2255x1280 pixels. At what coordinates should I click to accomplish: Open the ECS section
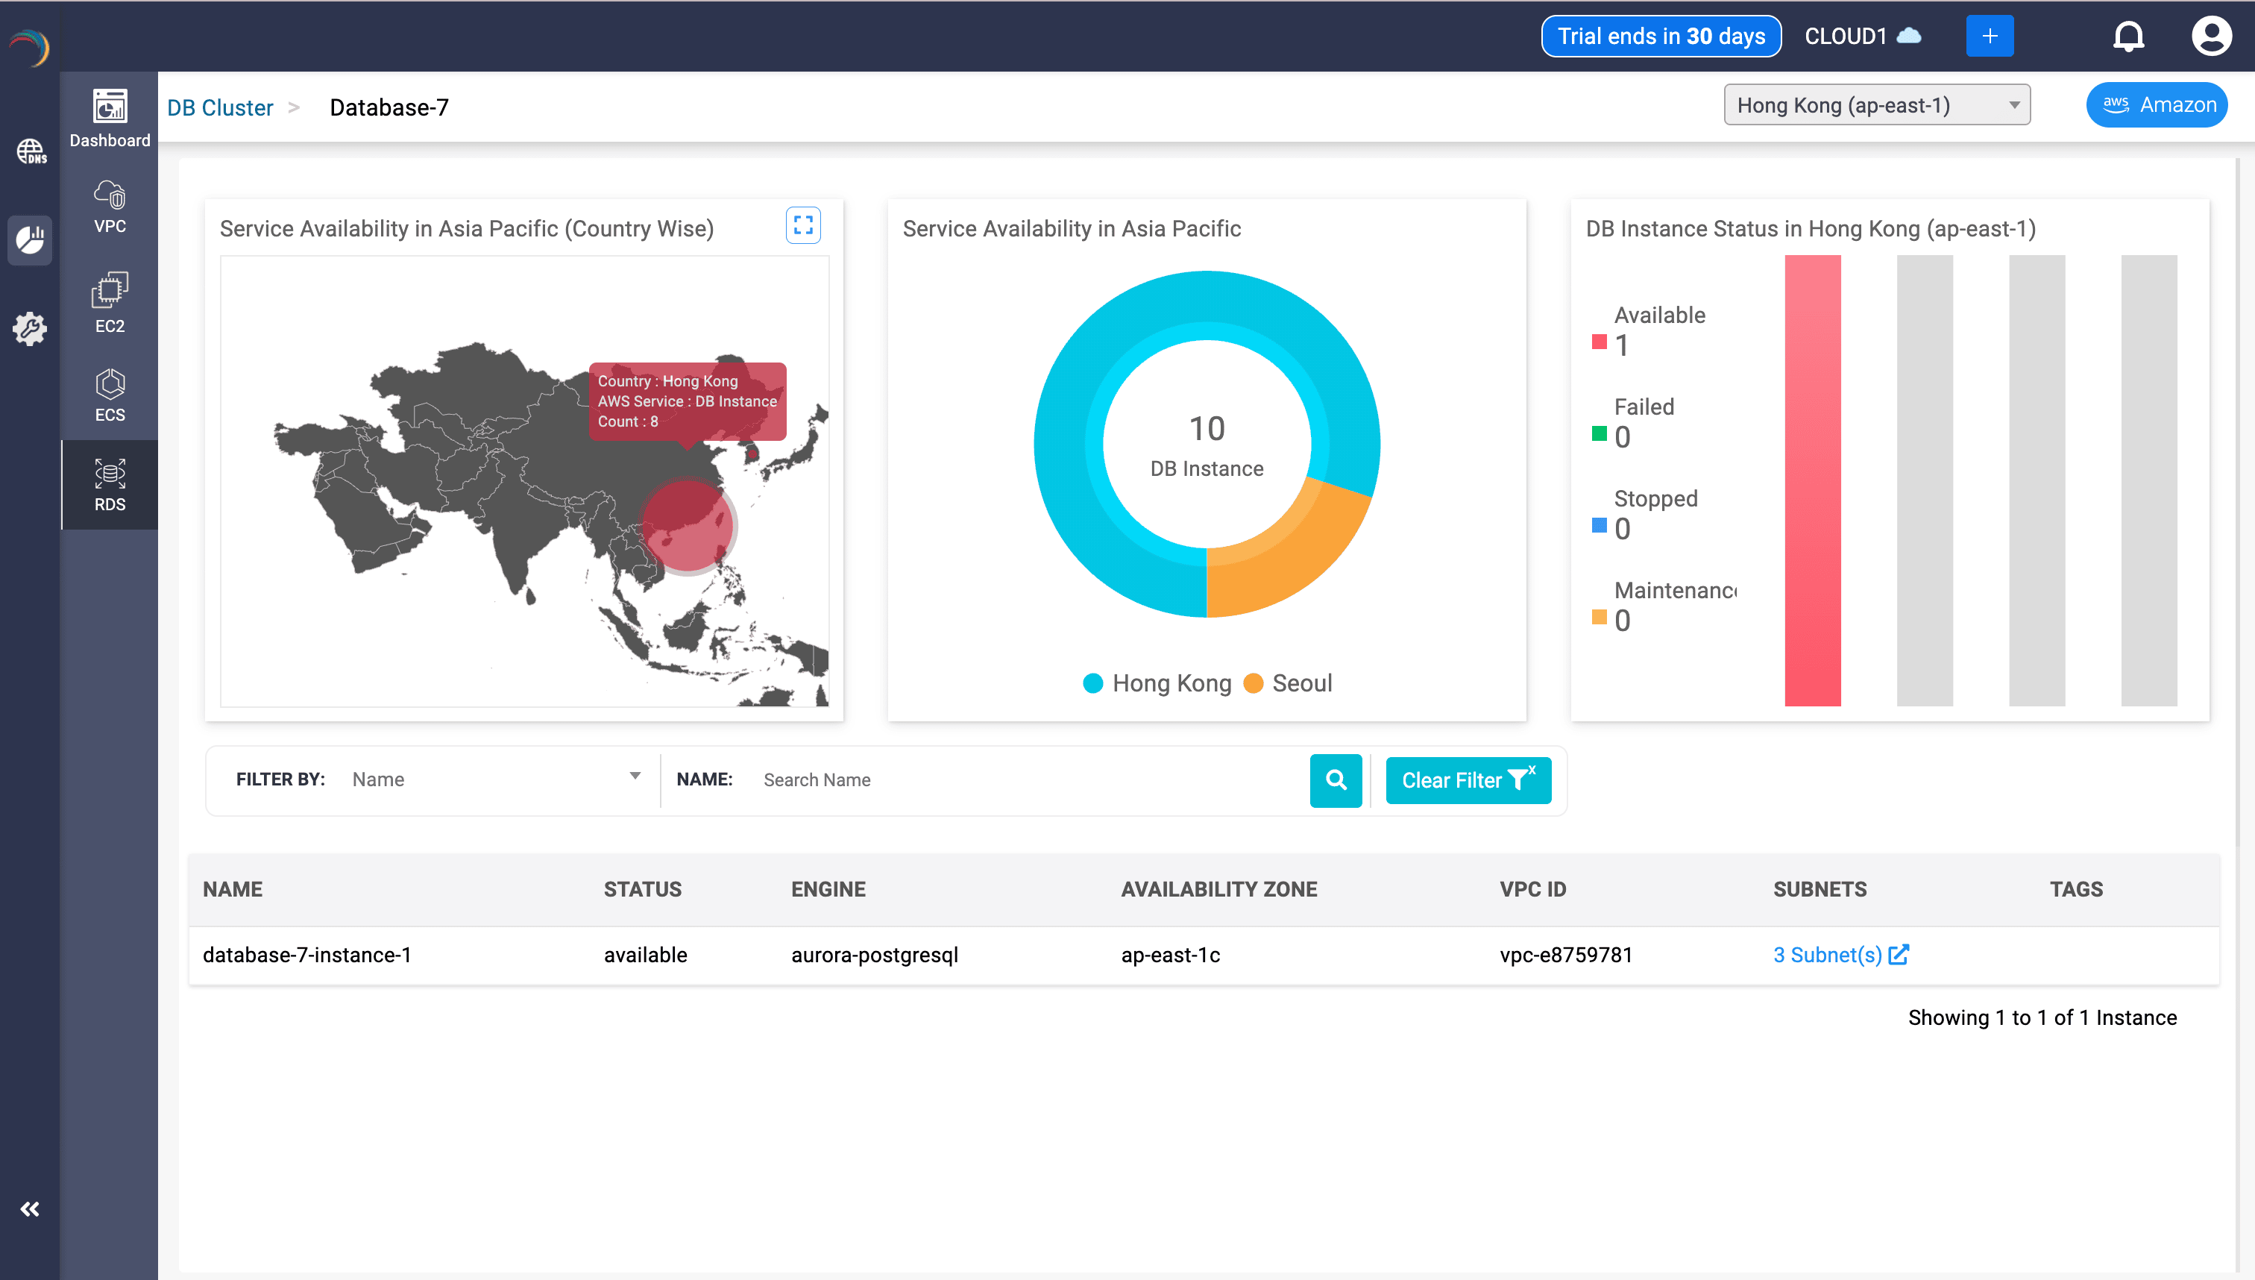coord(110,395)
